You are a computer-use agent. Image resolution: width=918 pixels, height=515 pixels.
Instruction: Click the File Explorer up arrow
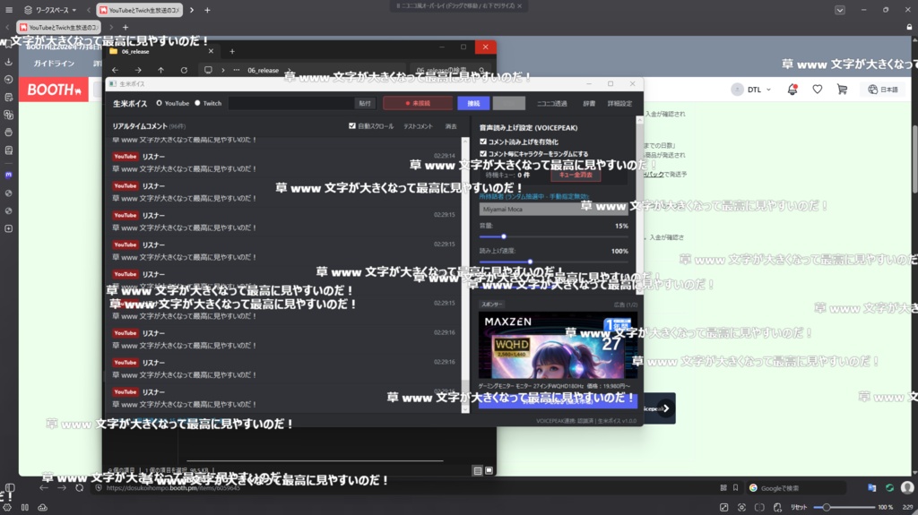click(x=161, y=70)
